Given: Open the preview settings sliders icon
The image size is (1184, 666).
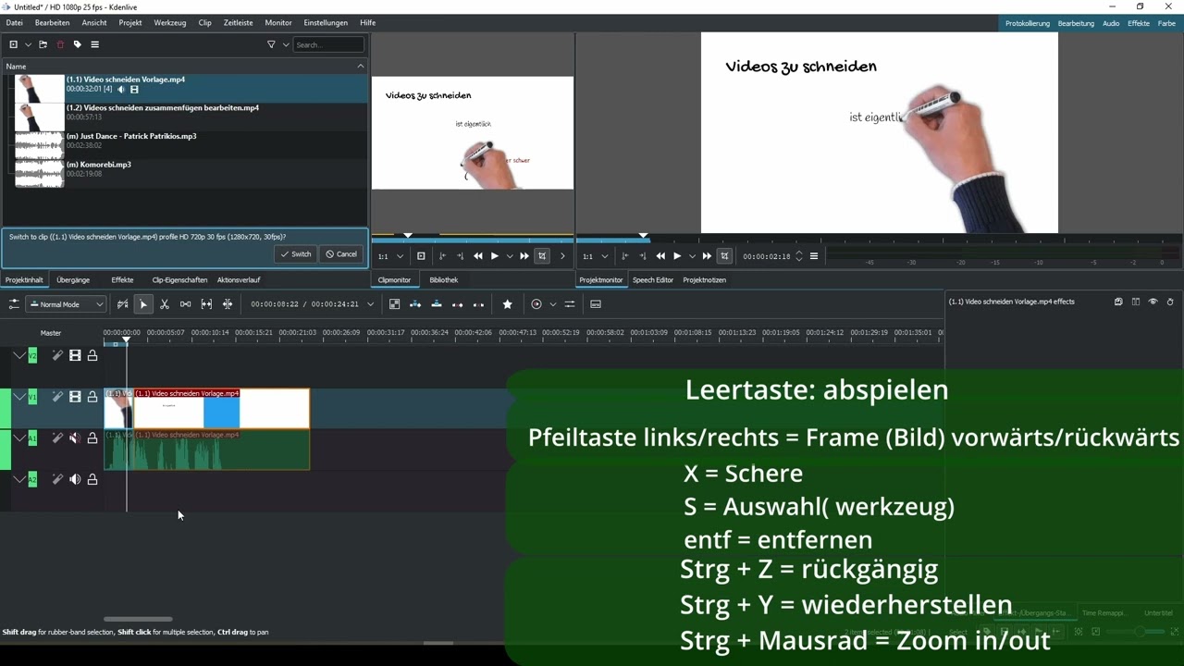Looking at the screenshot, I should (x=570, y=304).
